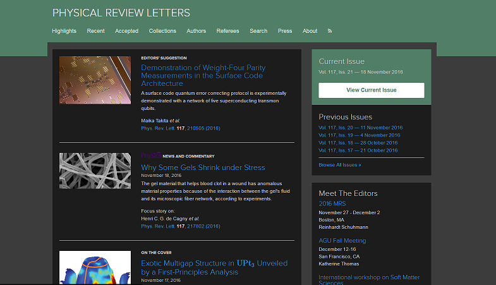496x285 pixels.
Task: Open previous issue Iss. 17, 21 October 2016
Action: [358, 150]
